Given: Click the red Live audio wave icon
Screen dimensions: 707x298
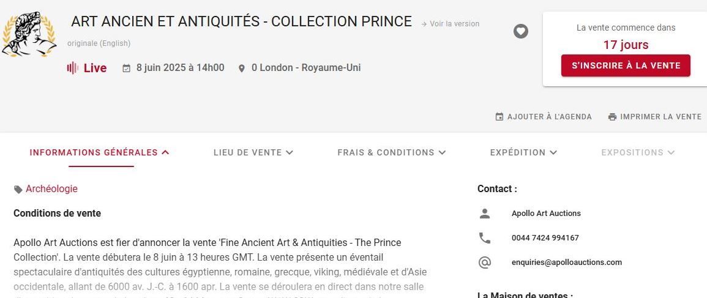Looking at the screenshot, I should [73, 68].
